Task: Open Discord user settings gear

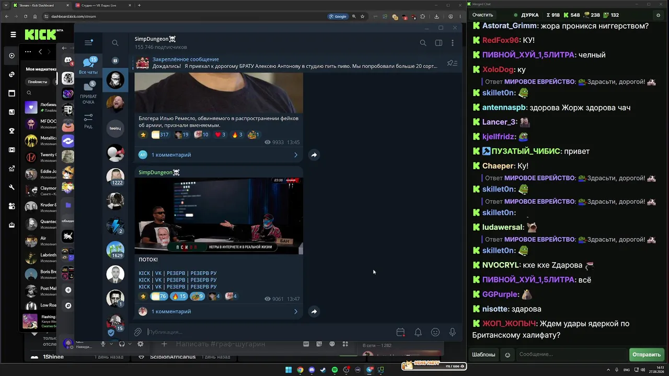Action: pos(140,344)
